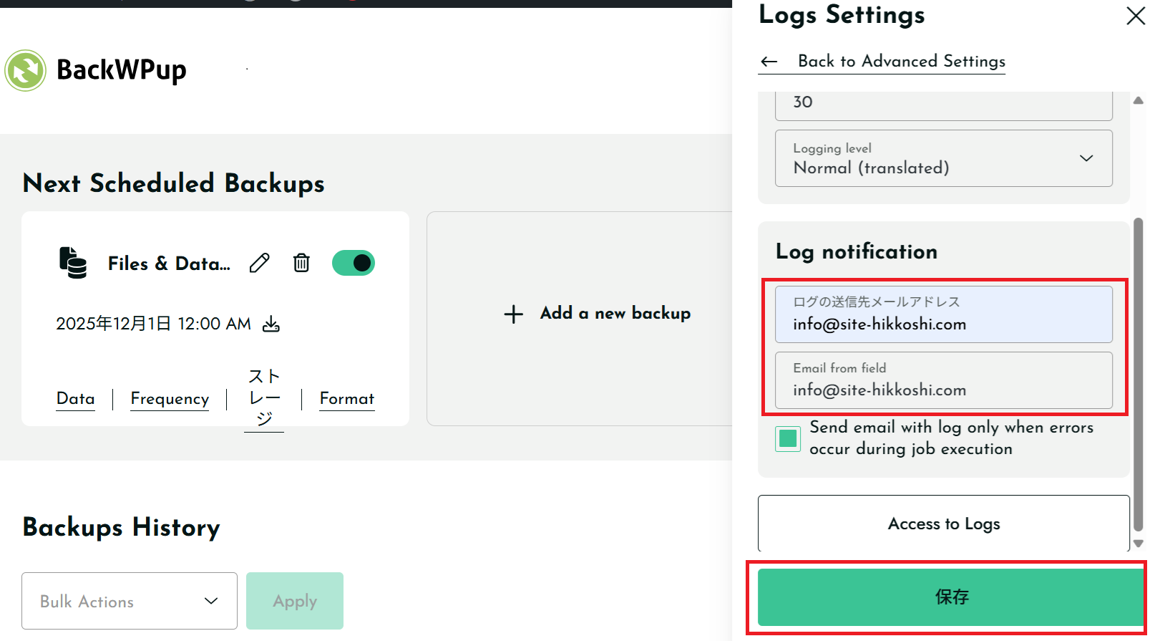Click the pencil edit icon for Files & Data backup
The width and height of the screenshot is (1150, 641).
(259, 264)
